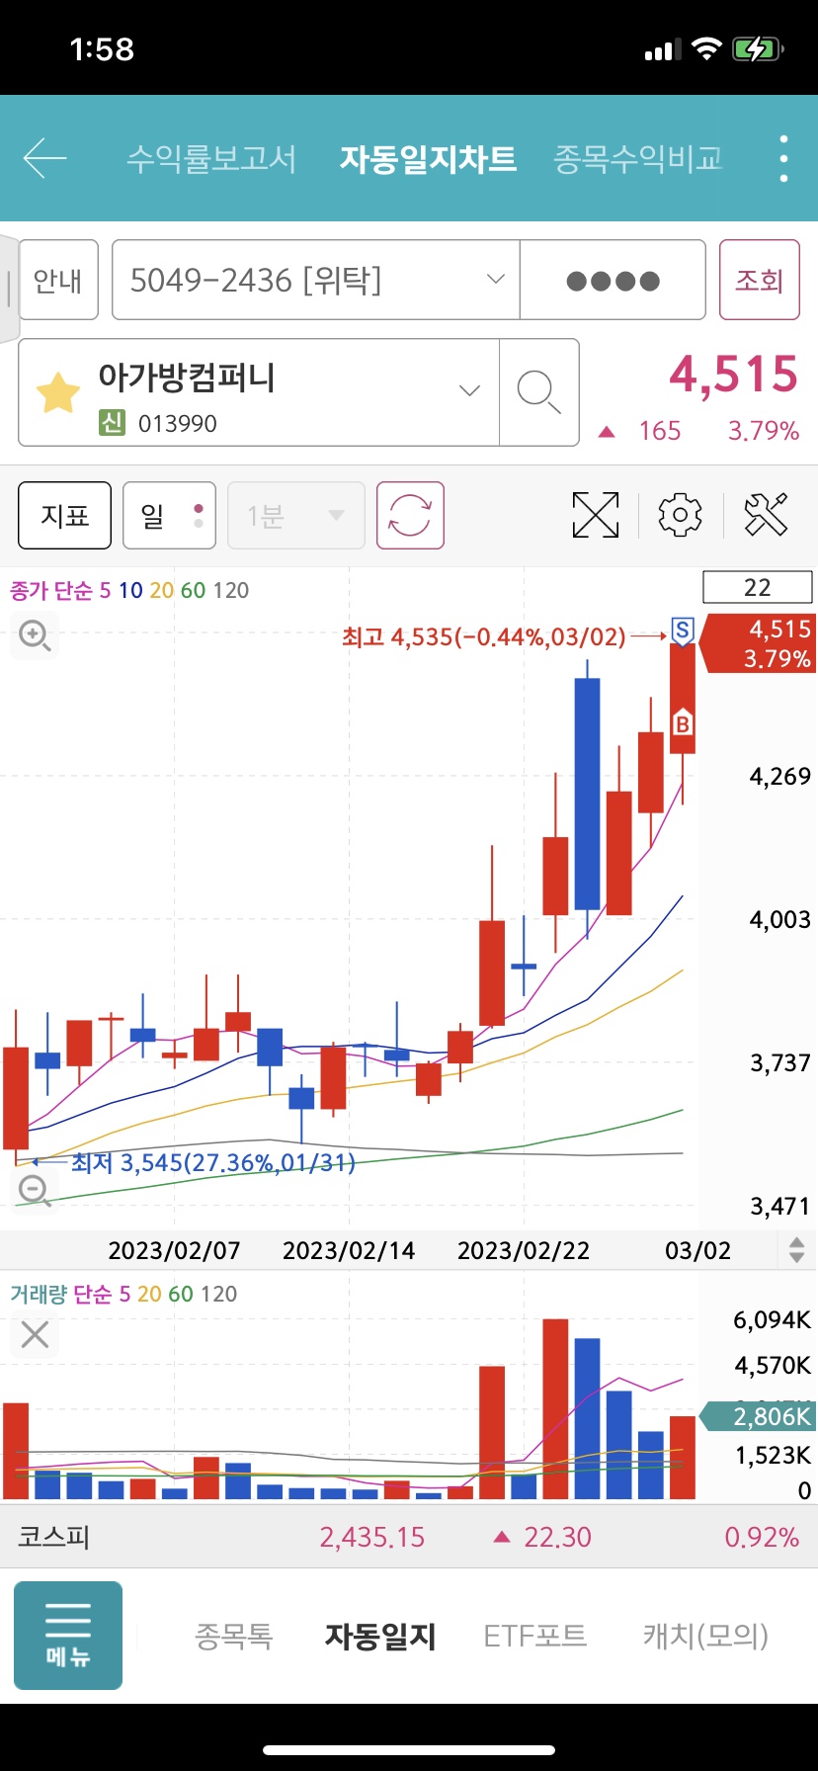
Task: Select 자동일지 in the bottom bar
Action: 380,1636
